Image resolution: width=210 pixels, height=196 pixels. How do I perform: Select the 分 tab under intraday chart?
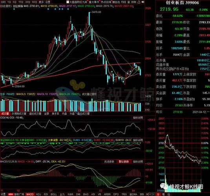(158, 194)
